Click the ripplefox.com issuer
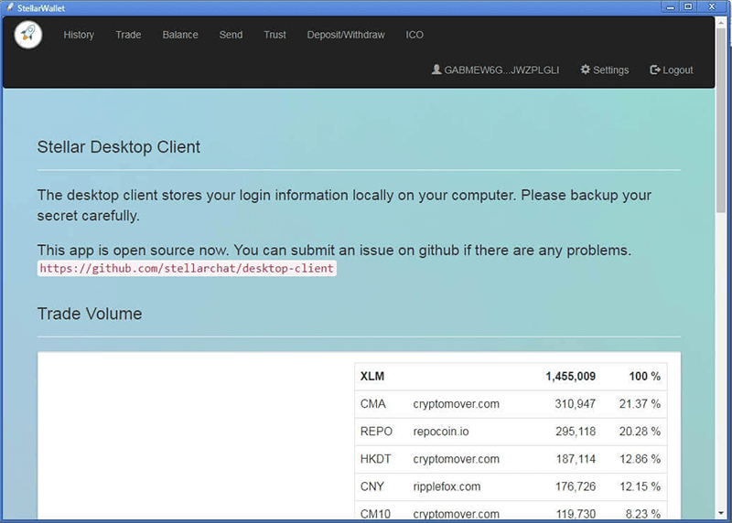The height and width of the screenshot is (523, 732). click(447, 486)
